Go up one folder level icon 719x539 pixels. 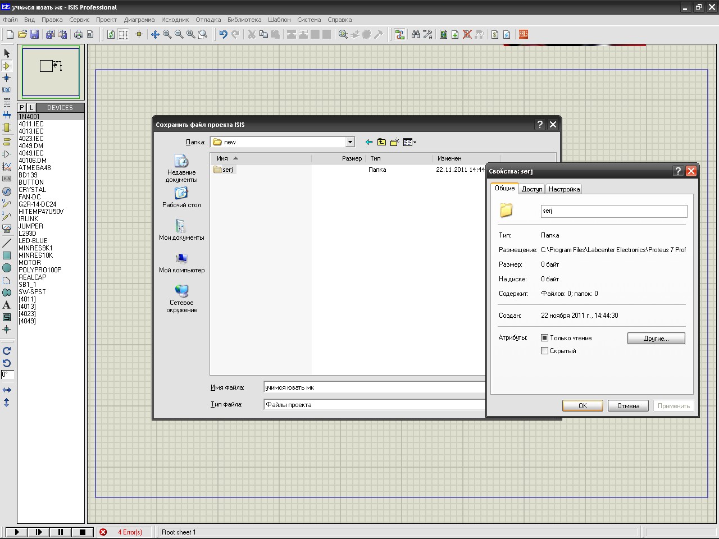[x=381, y=142]
